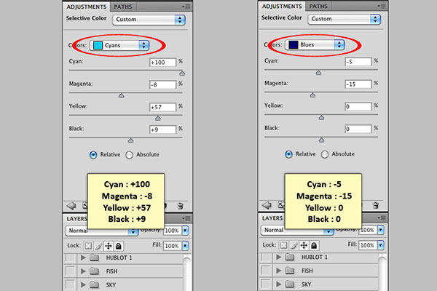Expand FISH group triangle in Blues panel layers
Viewport: 437px width, 291px height.
point(278,271)
